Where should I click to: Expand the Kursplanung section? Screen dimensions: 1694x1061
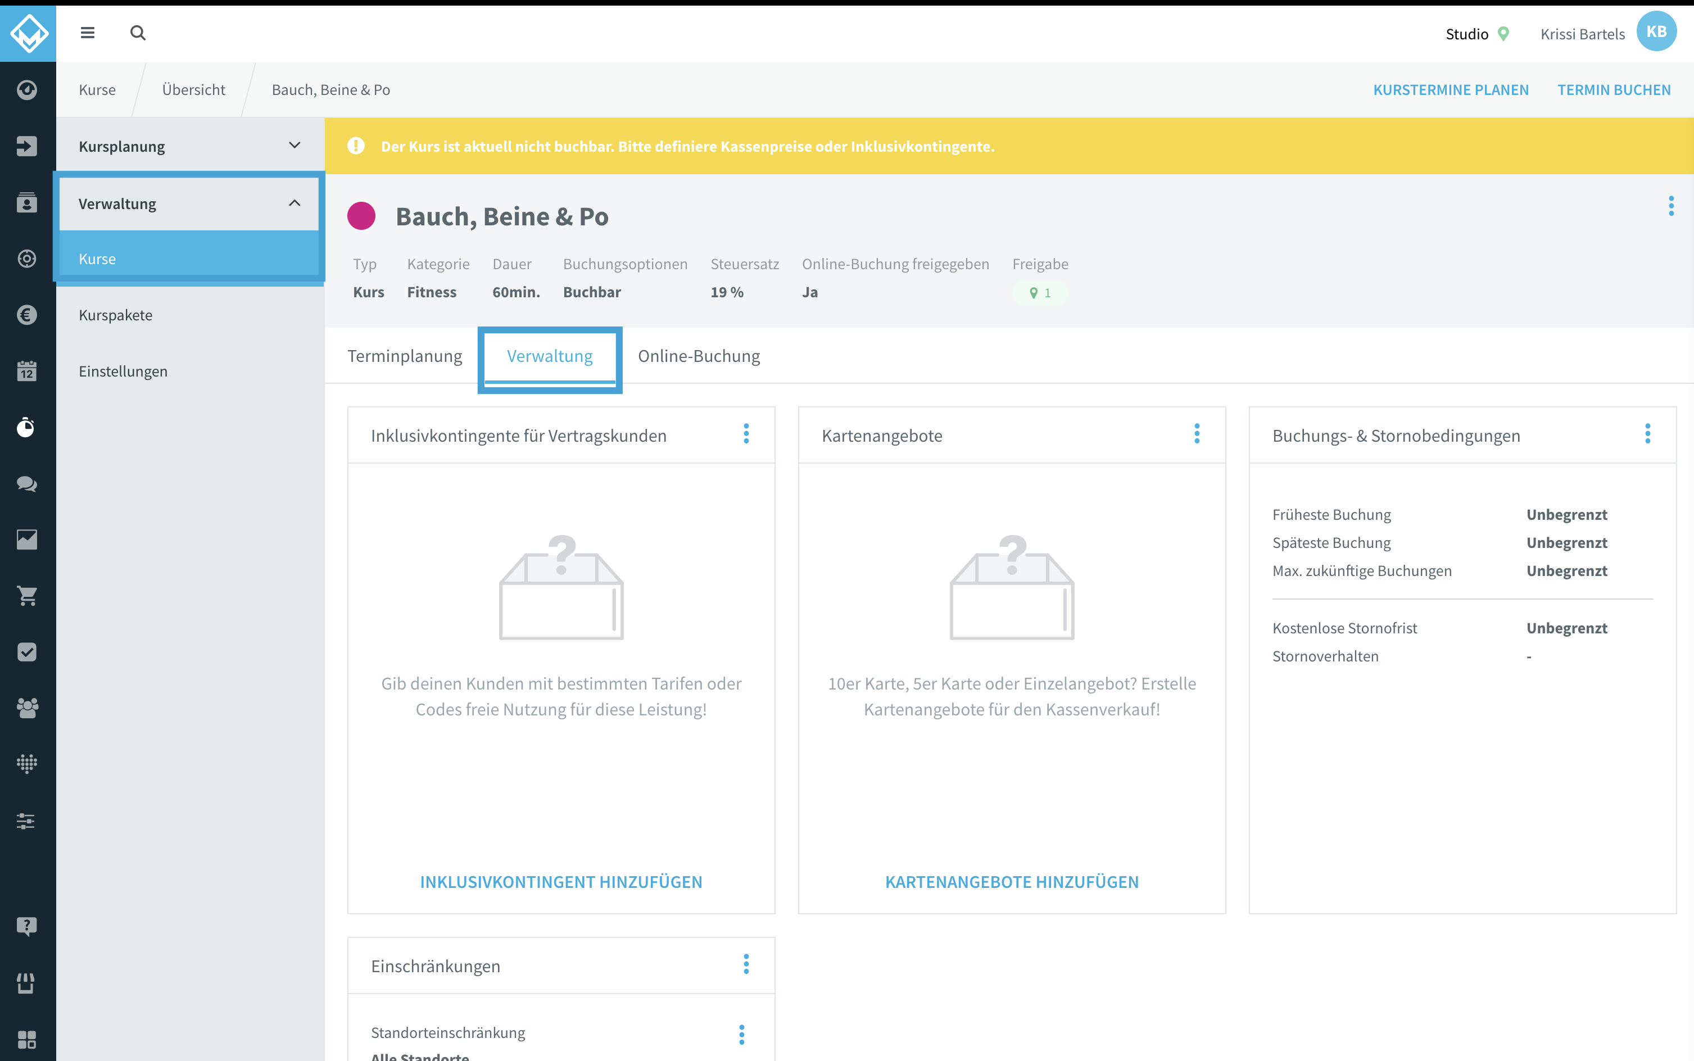click(x=189, y=146)
